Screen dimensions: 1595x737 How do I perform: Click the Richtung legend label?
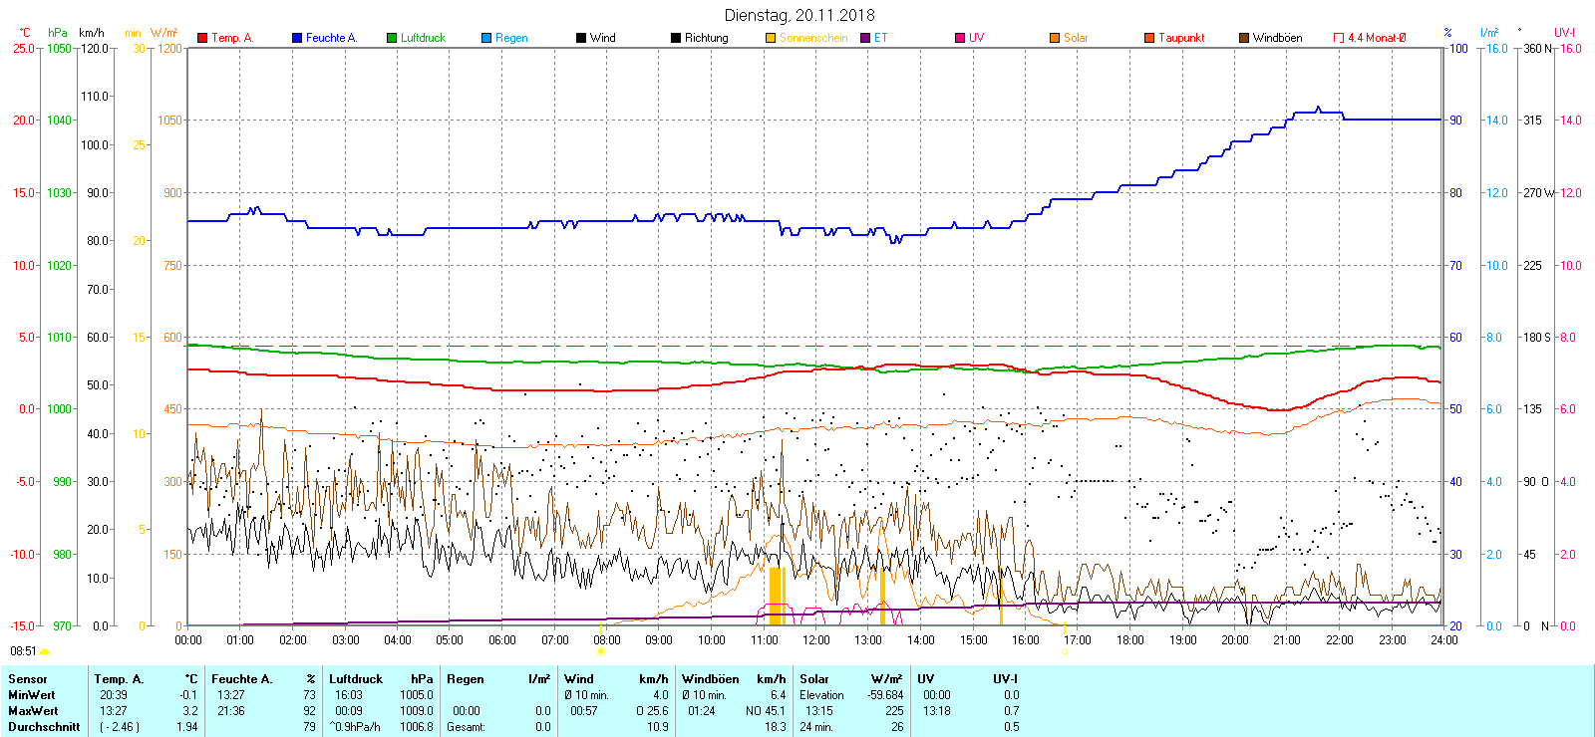coord(707,38)
